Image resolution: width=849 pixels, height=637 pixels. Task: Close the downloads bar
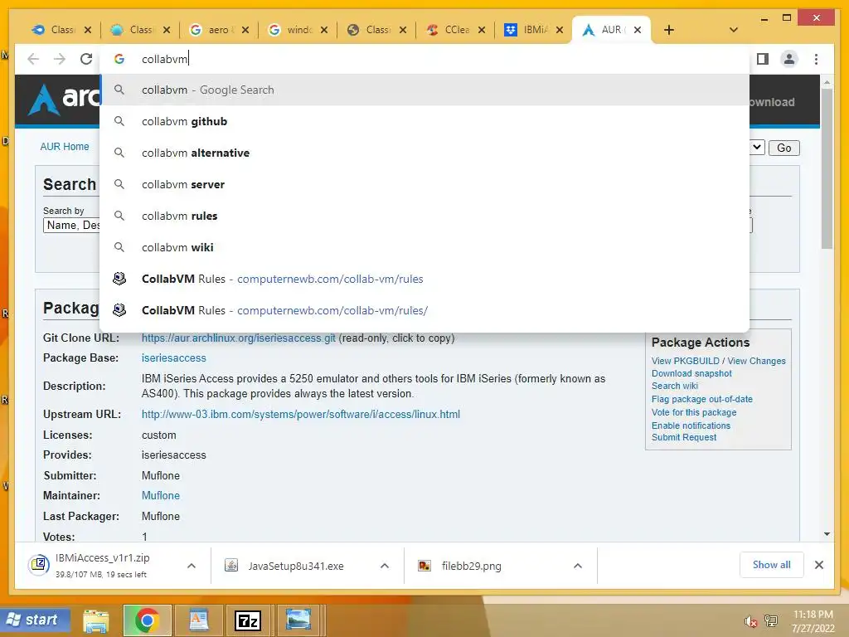tap(818, 565)
